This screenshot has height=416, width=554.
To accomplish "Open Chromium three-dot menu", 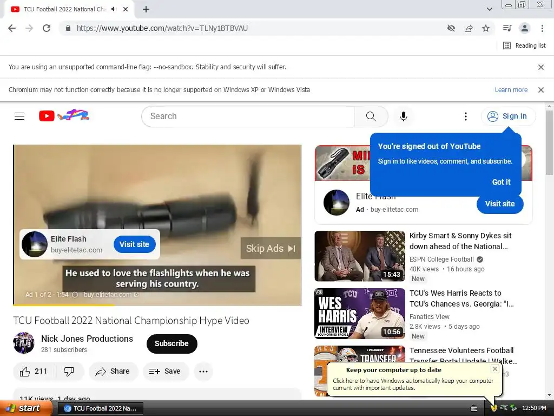I will pos(542,28).
